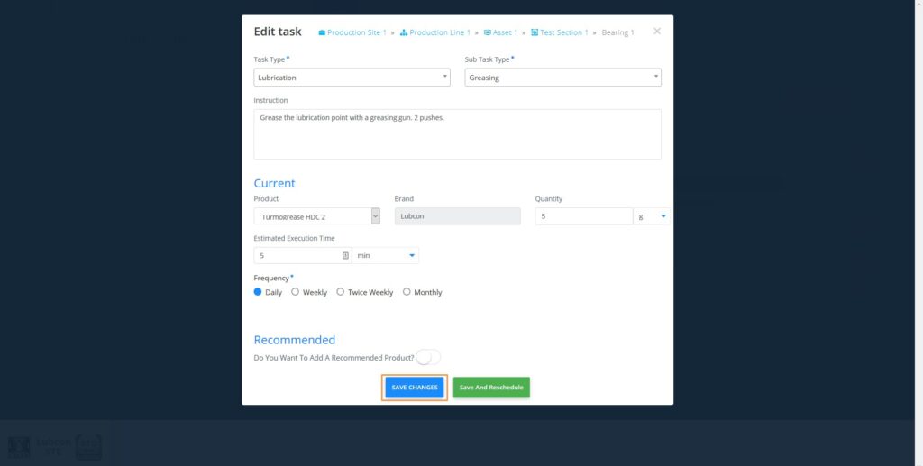This screenshot has height=466, width=923.
Task: Open the Task Type dropdown showing Lubrication
Action: click(x=352, y=78)
